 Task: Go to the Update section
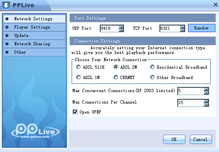click(34, 36)
